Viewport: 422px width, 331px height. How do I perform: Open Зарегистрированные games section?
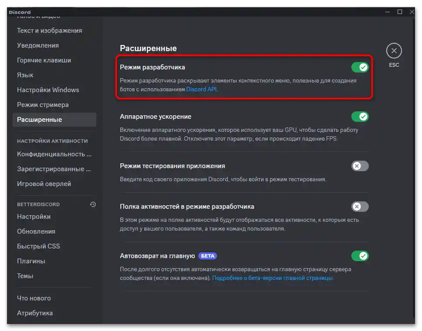[x=54, y=169]
